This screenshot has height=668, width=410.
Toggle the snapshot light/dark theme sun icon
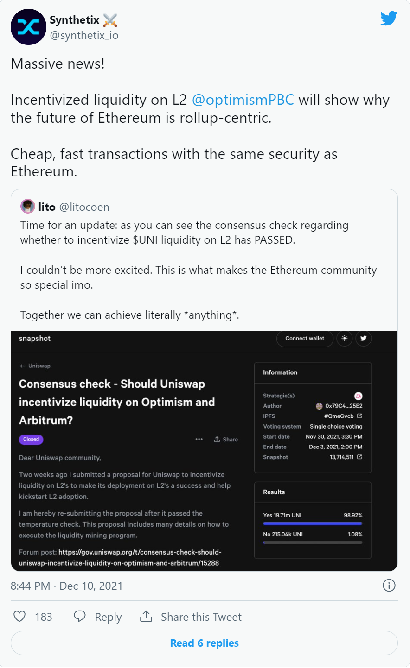pos(345,339)
